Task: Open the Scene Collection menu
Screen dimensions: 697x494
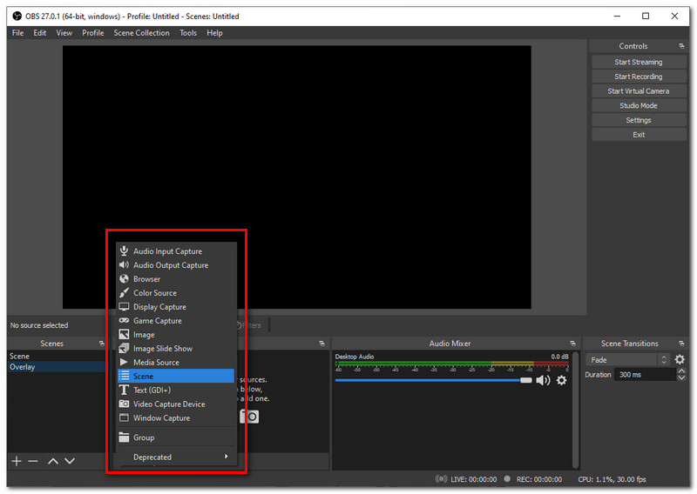Action: 141,33
